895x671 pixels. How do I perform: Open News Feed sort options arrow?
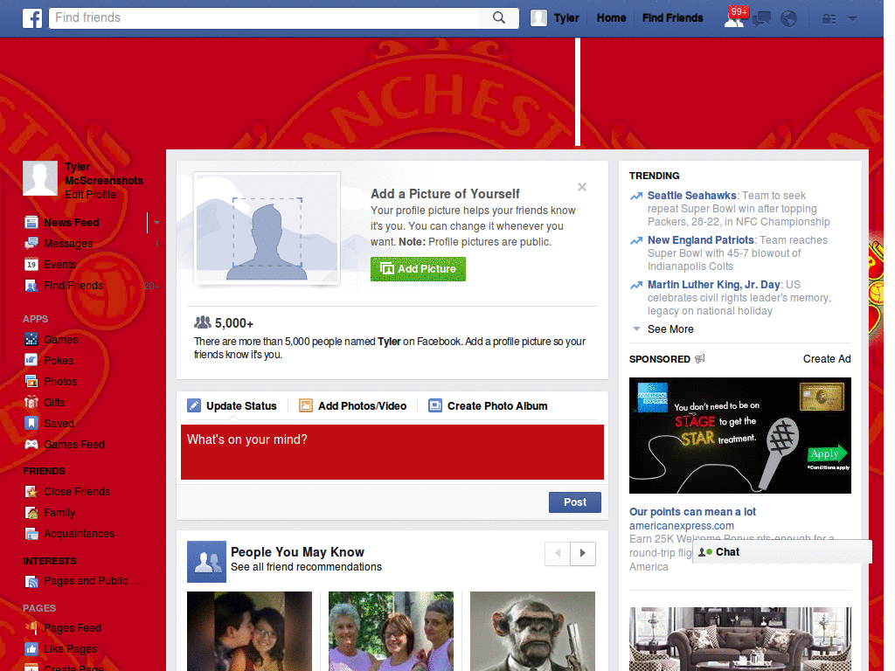click(156, 223)
